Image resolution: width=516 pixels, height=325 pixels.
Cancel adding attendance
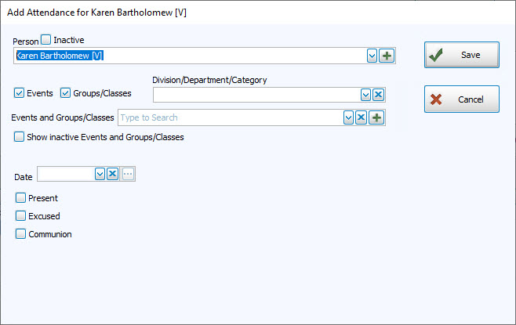point(461,99)
